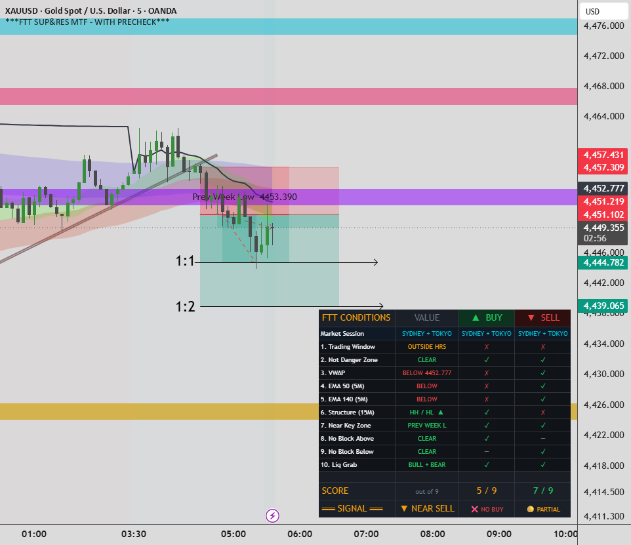Click the dark 4,452.777 VWAP price label

click(x=603, y=188)
